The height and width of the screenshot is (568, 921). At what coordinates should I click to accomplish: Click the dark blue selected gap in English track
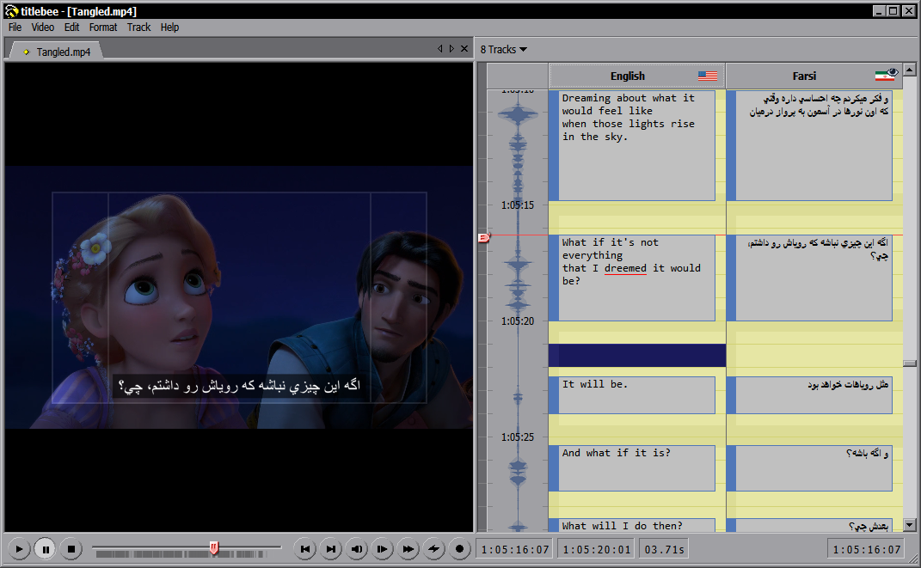coord(636,356)
